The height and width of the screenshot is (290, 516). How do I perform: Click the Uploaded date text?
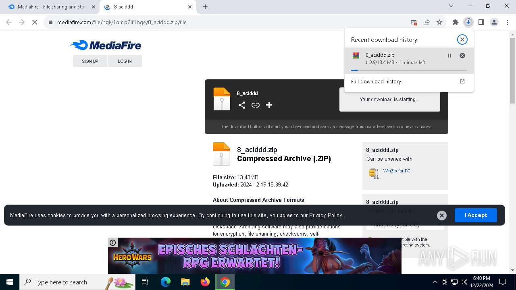[x=250, y=184]
